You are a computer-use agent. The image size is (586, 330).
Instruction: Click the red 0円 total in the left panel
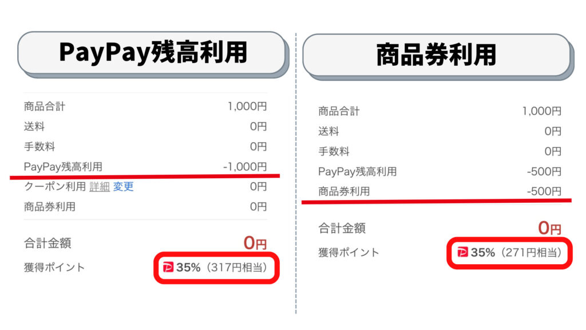click(x=255, y=243)
